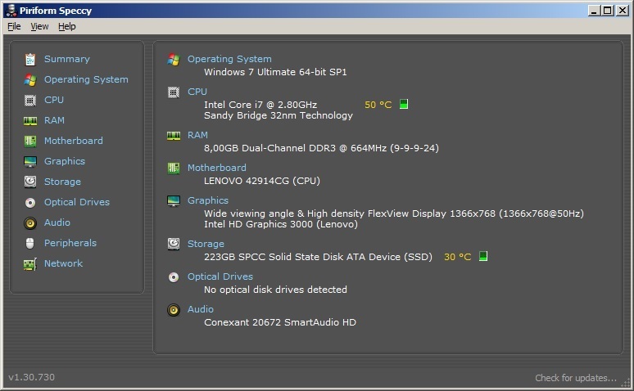Viewport: 634px width, 391px height.
Task: Click '223GB SPCC Solid State Disk' text
Action: 318,257
